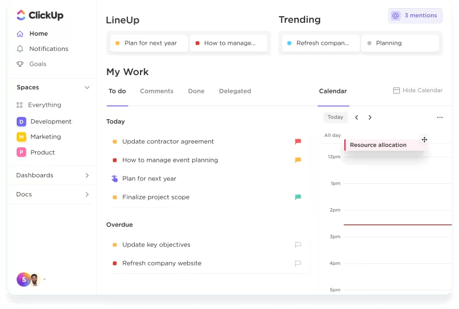The height and width of the screenshot is (309, 459).
Task: Open LineUp card Plan for next year
Action: coord(149,44)
